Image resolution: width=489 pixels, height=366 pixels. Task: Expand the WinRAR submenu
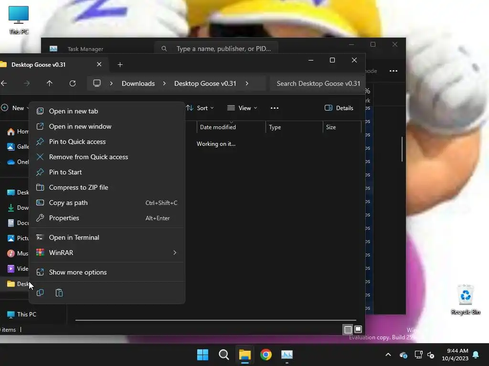107,253
